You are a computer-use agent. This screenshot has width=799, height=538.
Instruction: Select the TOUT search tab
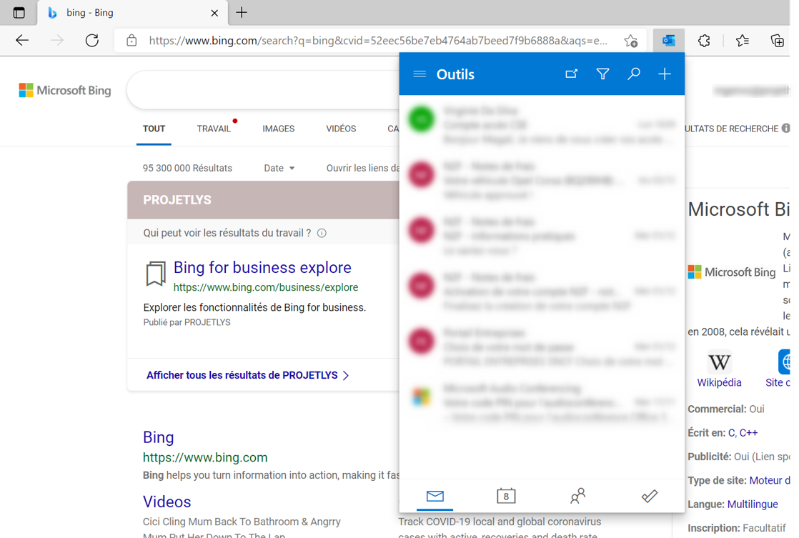tap(154, 129)
